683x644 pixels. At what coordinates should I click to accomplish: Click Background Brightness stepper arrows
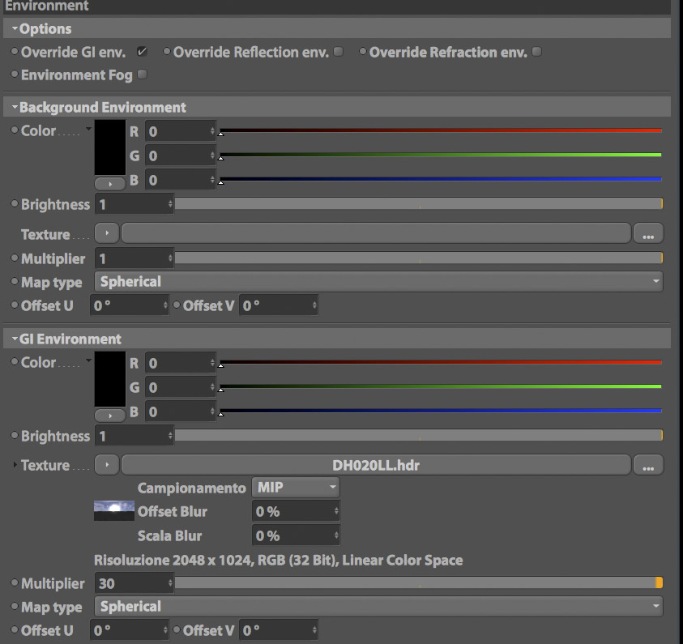pos(170,204)
